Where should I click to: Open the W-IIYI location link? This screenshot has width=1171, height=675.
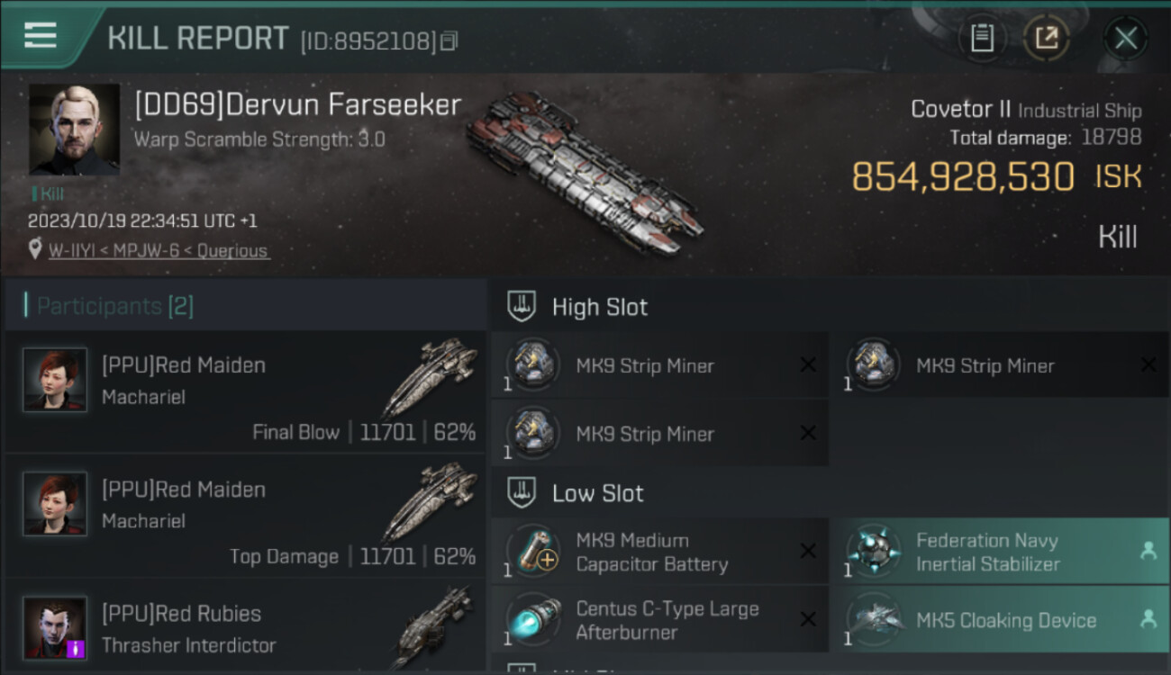click(159, 251)
